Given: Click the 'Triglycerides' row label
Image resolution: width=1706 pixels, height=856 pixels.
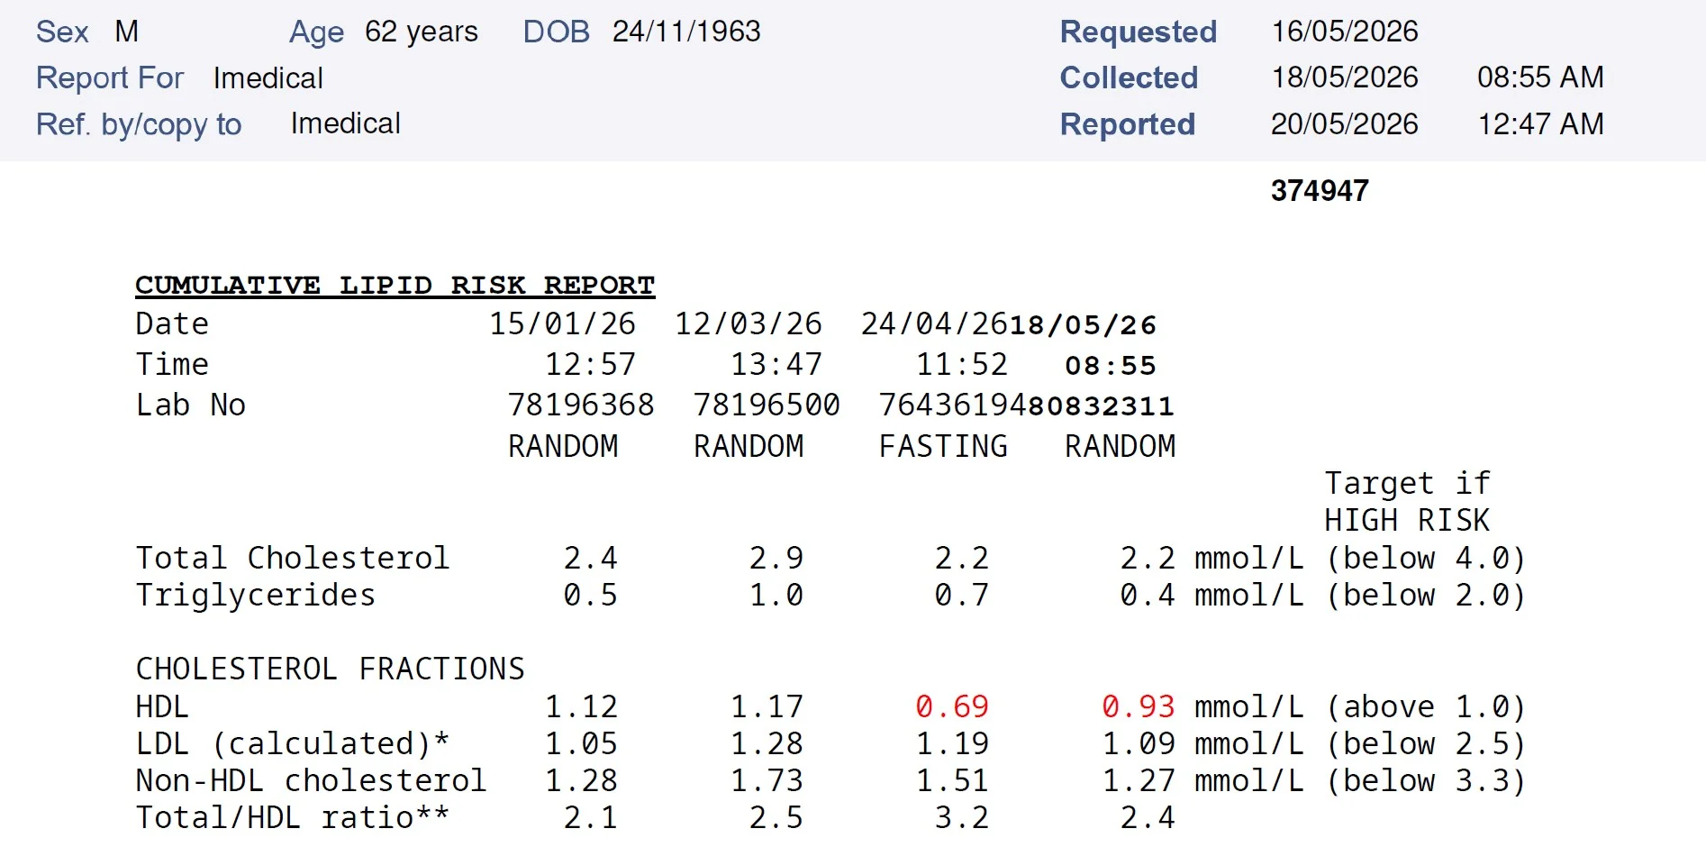Looking at the screenshot, I should pyautogui.click(x=255, y=596).
